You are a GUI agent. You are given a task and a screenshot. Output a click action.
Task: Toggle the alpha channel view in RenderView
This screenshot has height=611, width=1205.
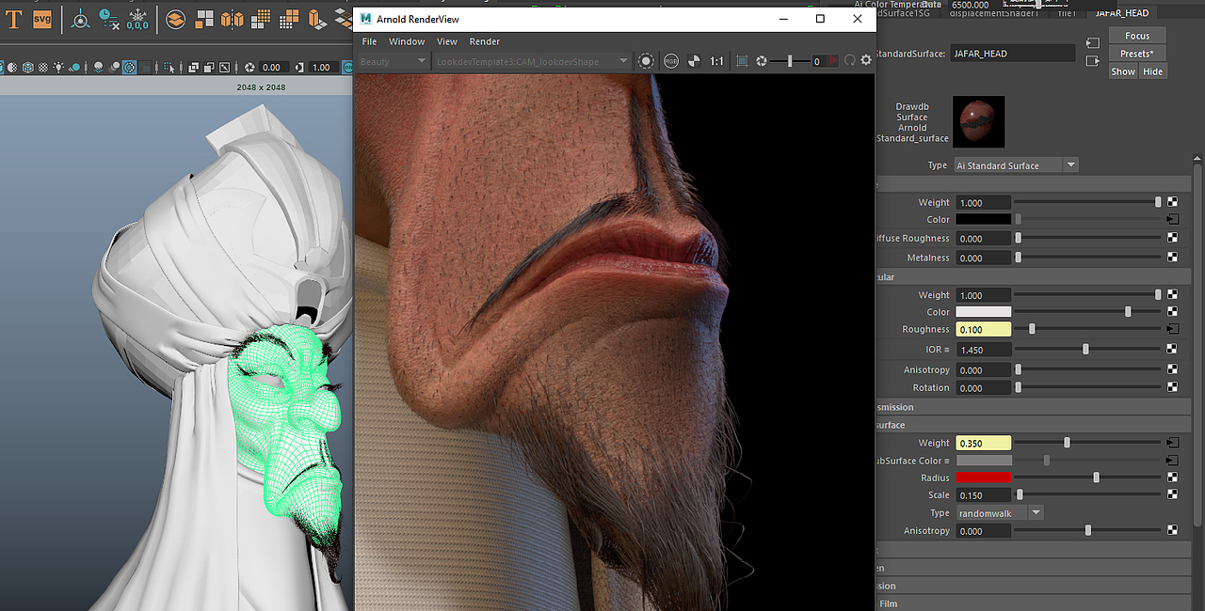(x=694, y=61)
